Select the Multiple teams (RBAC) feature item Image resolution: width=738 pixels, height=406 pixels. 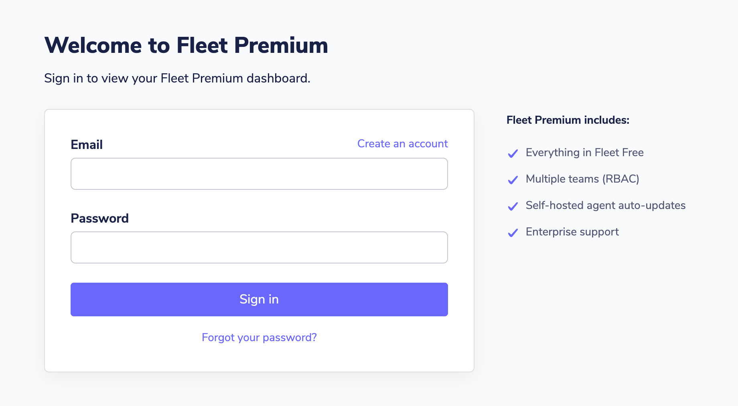[582, 179]
